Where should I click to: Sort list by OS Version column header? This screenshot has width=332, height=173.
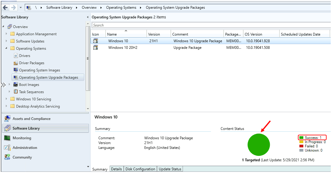261,34
